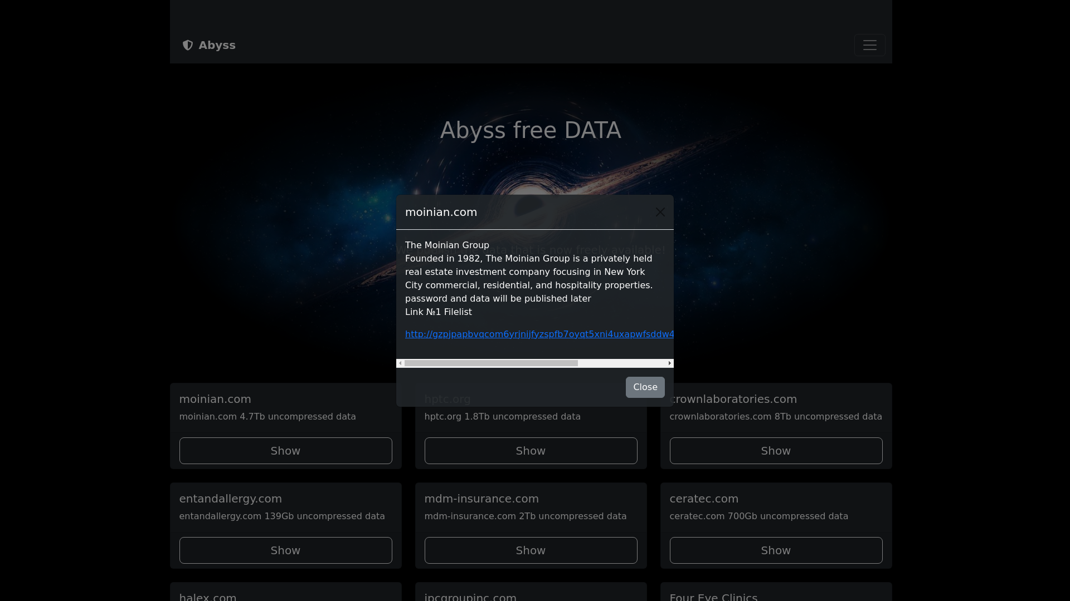Image resolution: width=1070 pixels, height=601 pixels.
Task: Click the ceratec.com card heading
Action: pos(704,499)
